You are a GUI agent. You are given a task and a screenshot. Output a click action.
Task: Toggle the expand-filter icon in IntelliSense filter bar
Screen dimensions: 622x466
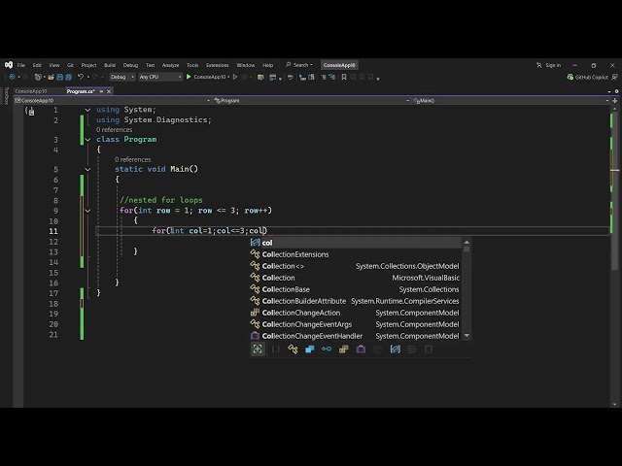(258, 349)
